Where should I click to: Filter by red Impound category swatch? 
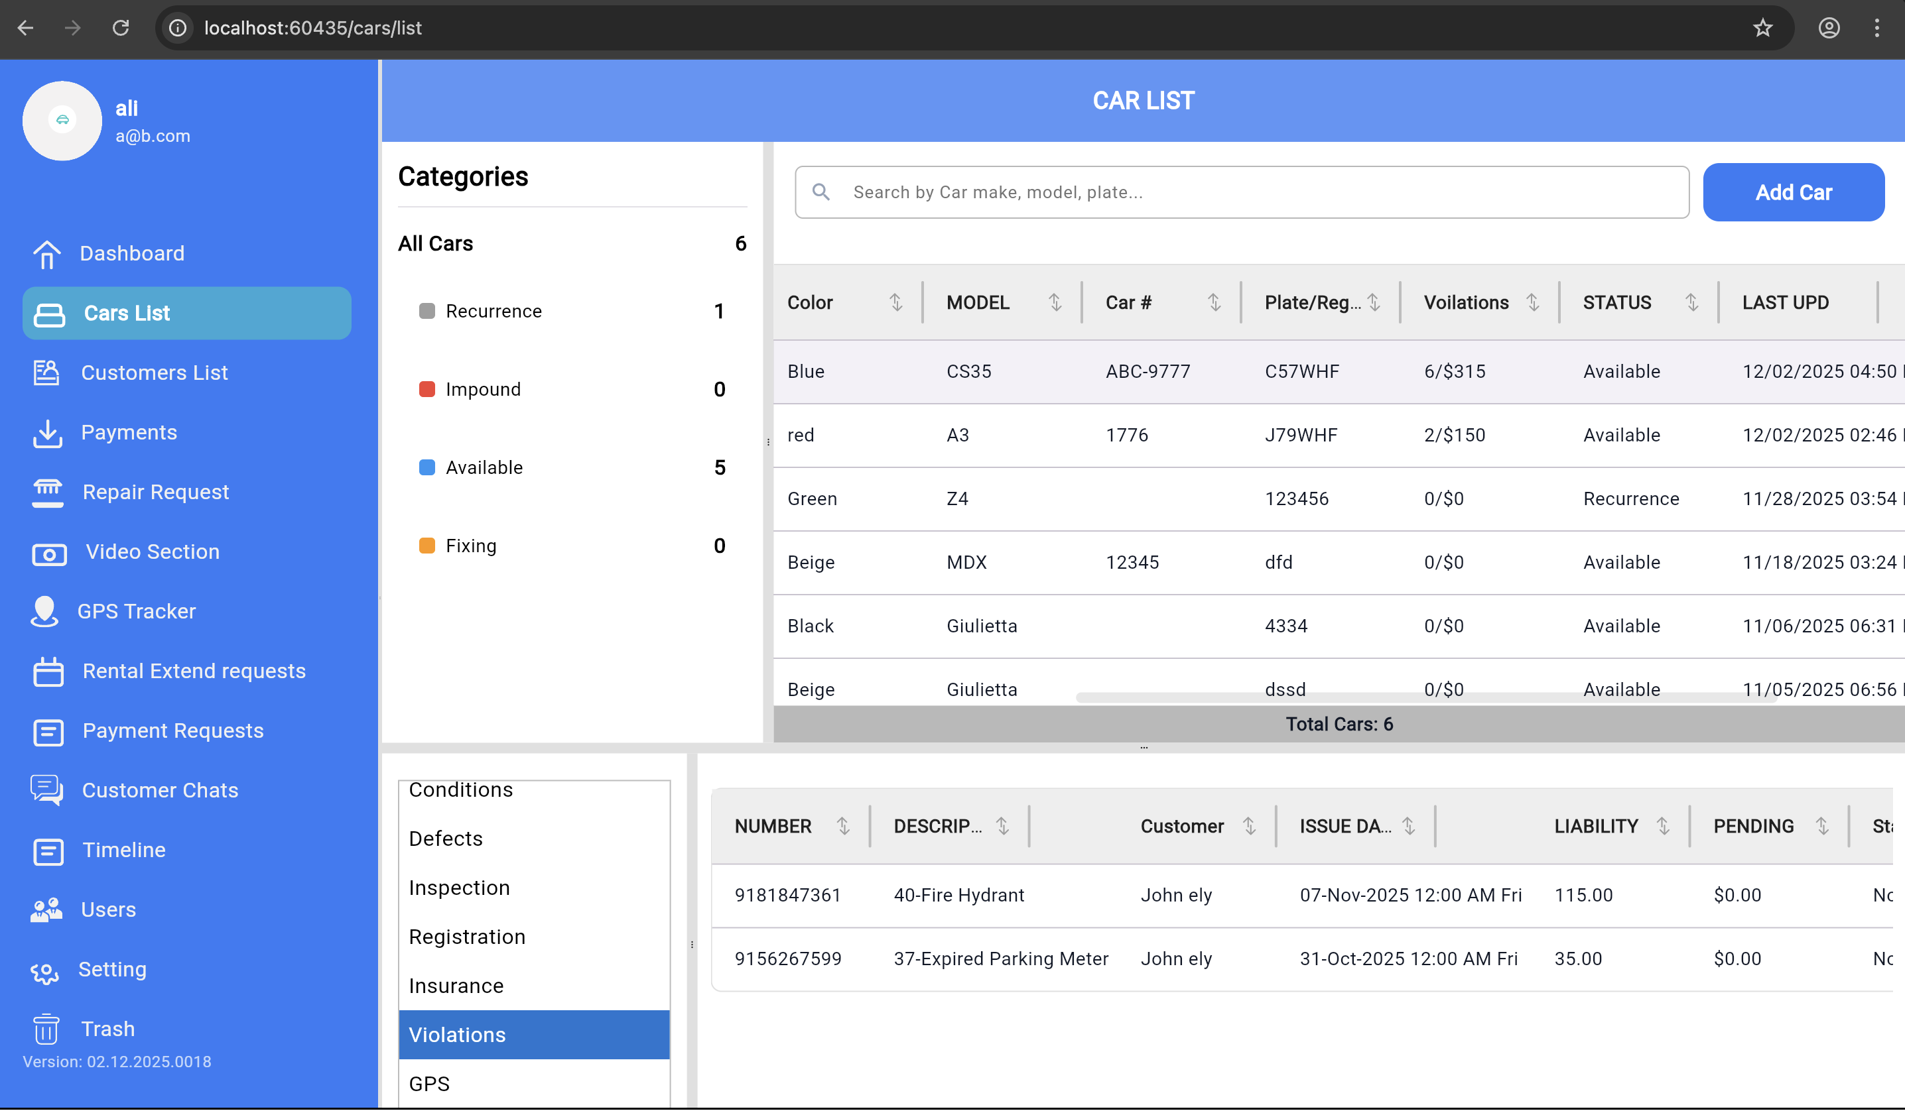[427, 390]
